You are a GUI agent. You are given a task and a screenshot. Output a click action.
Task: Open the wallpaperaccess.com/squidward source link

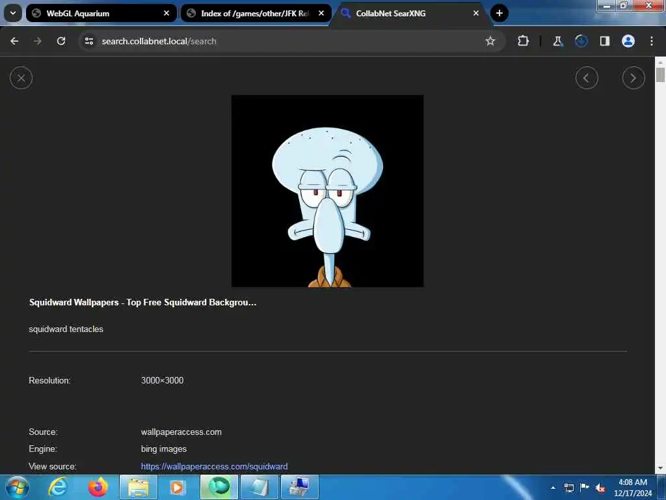pos(214,466)
